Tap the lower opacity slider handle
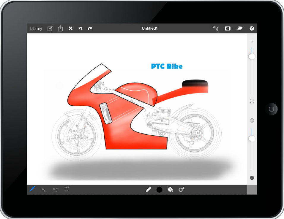The height and width of the screenshot is (219, 284). [x=252, y=139]
